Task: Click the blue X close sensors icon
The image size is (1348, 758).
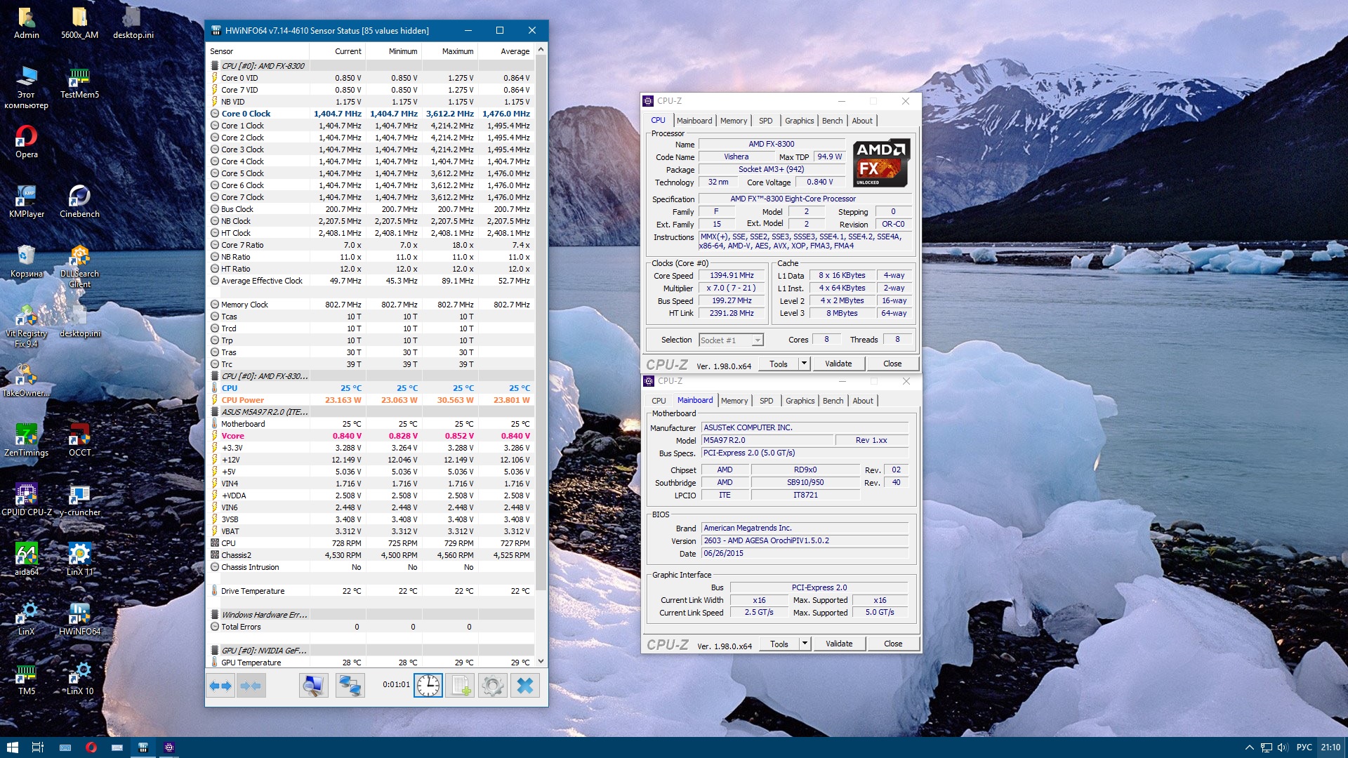Action: (524, 686)
